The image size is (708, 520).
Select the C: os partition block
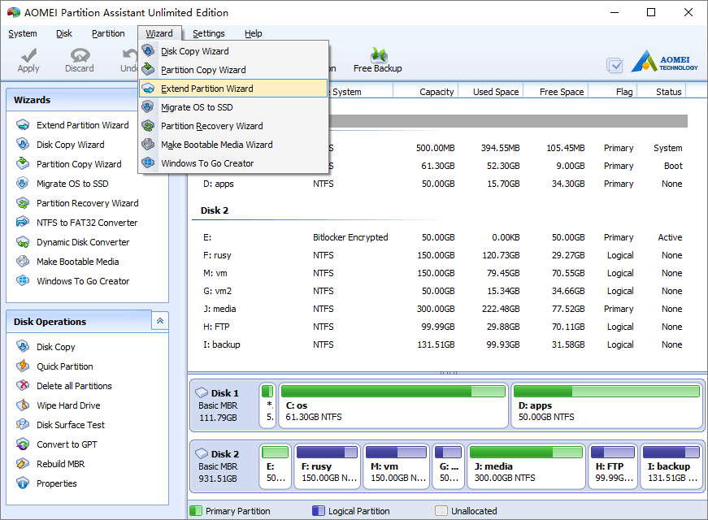click(x=393, y=405)
